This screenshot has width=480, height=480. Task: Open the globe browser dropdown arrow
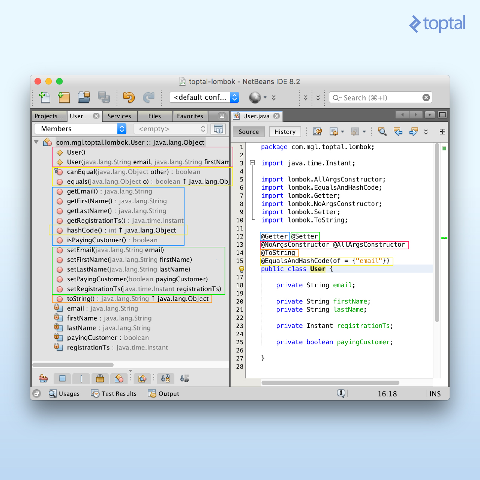click(x=265, y=97)
